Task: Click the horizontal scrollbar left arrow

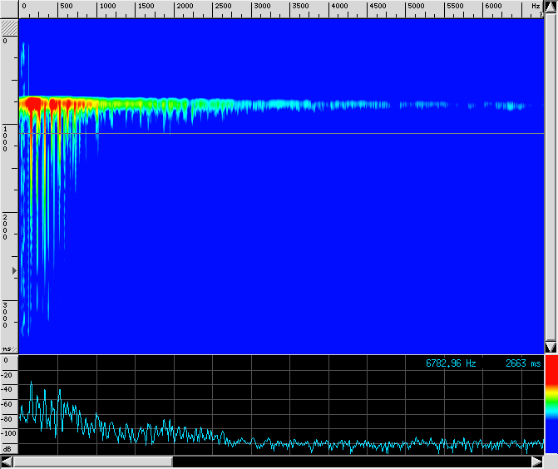Action: tap(7, 462)
